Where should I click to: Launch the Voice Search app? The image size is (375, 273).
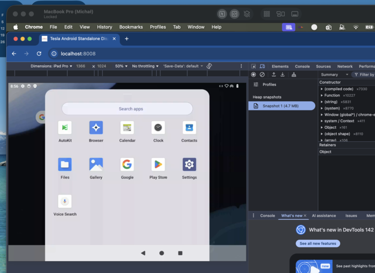pos(65,201)
